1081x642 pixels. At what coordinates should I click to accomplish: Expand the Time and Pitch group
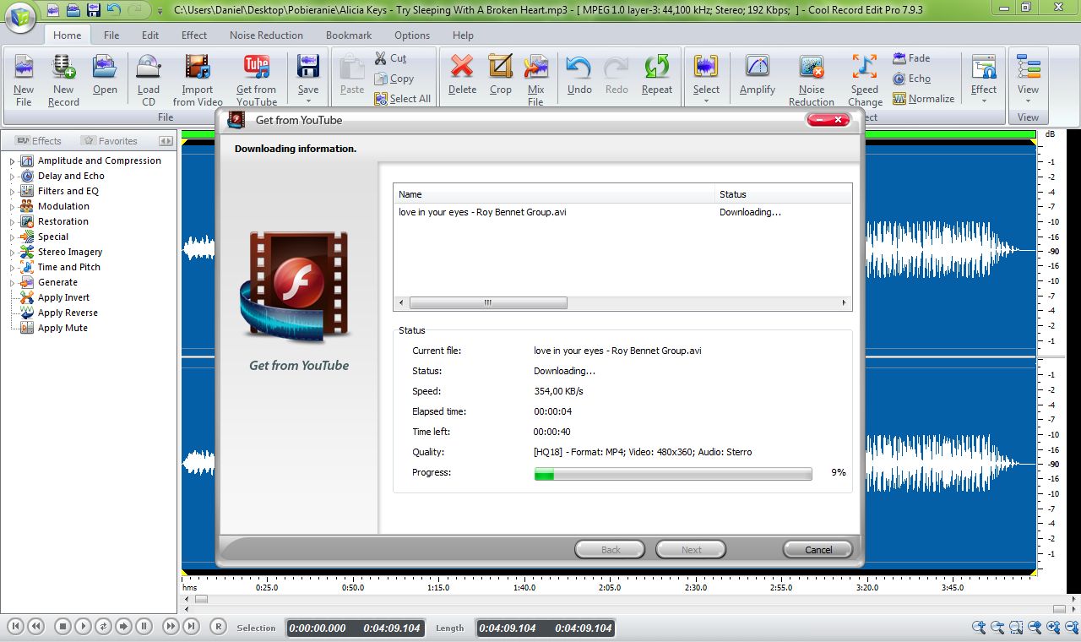coord(12,267)
